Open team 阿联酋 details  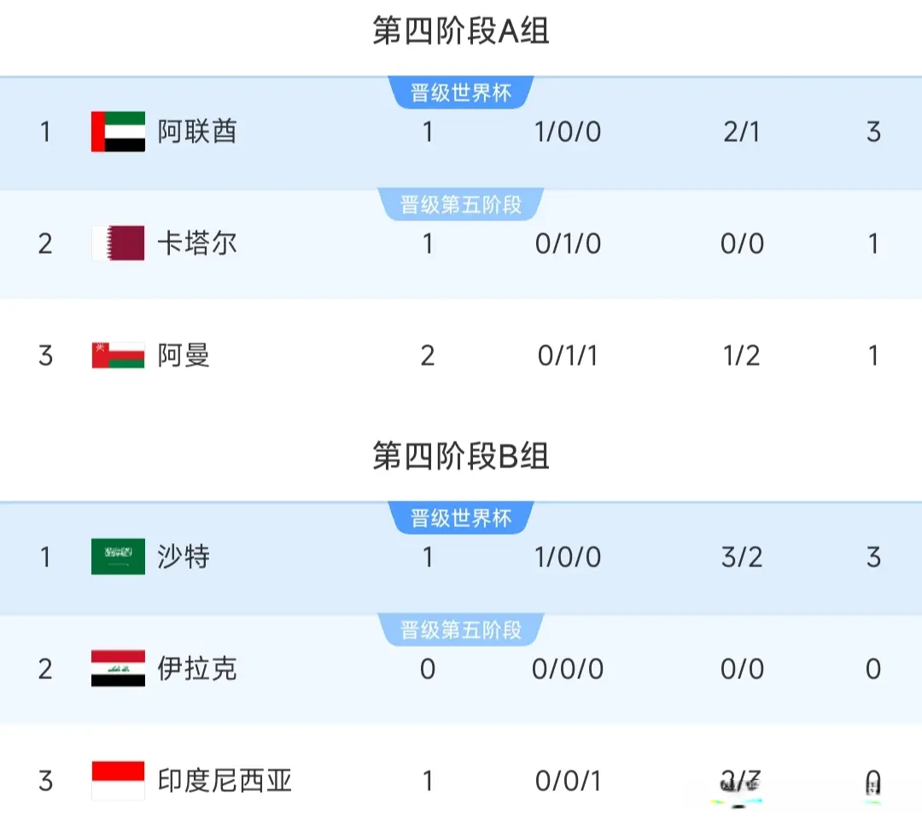pyautogui.click(x=197, y=132)
